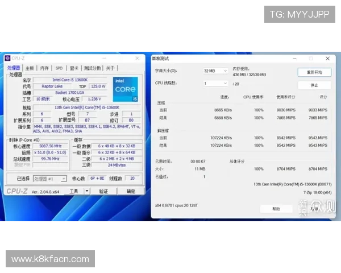Click the core speed 5087.56 MHz value

pyautogui.click(x=51, y=146)
